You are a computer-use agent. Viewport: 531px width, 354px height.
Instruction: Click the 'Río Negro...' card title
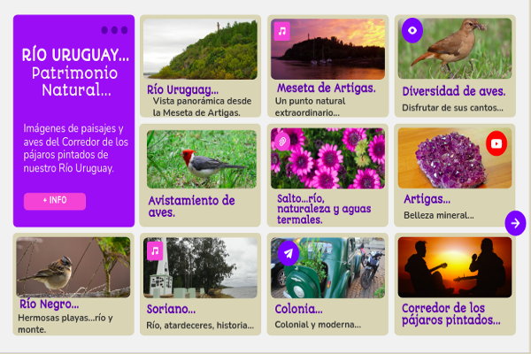[x=49, y=304]
